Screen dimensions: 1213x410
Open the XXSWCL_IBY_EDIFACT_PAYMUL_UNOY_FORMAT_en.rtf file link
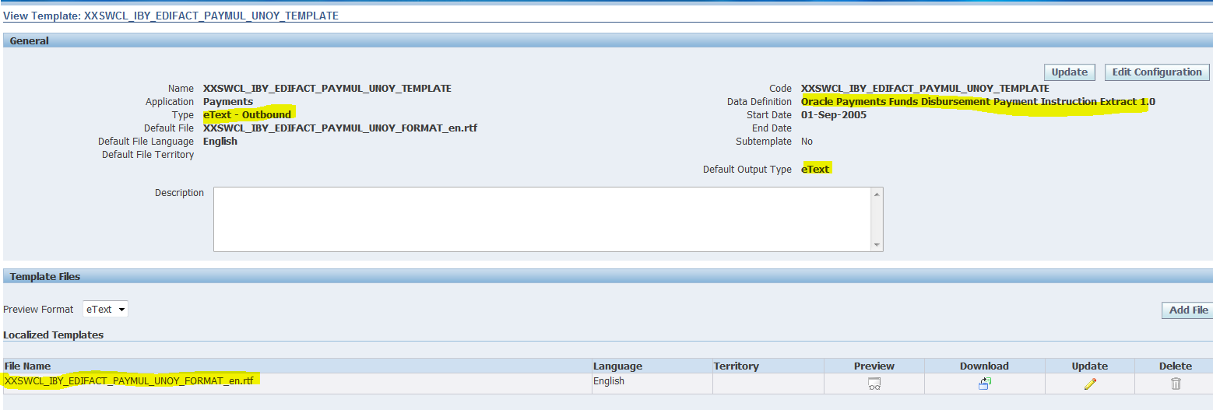(x=129, y=380)
